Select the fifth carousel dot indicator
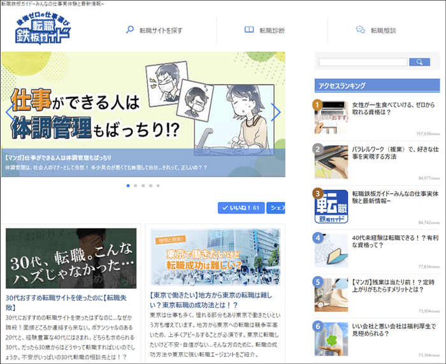 [158, 186]
